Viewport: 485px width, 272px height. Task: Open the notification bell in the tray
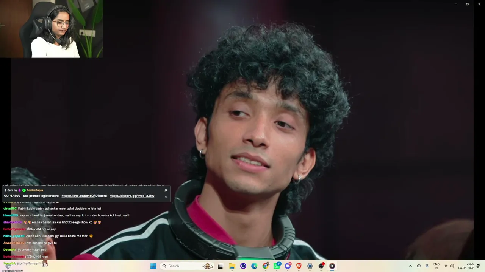click(478, 266)
